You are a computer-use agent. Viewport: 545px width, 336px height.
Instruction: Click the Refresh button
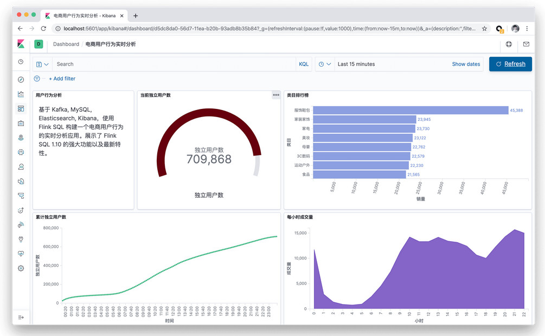coord(510,64)
